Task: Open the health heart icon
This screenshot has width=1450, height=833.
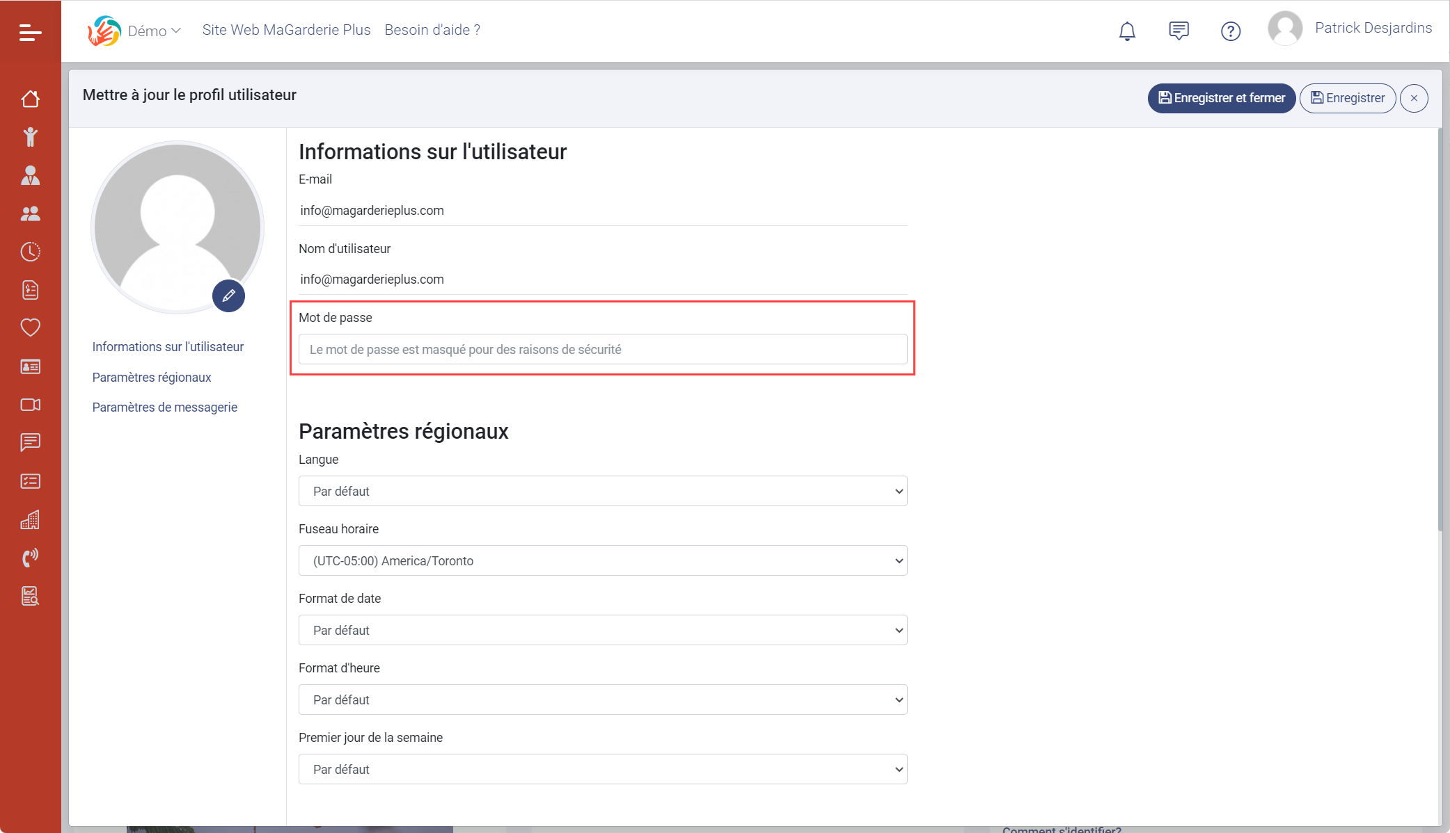Action: [x=30, y=327]
